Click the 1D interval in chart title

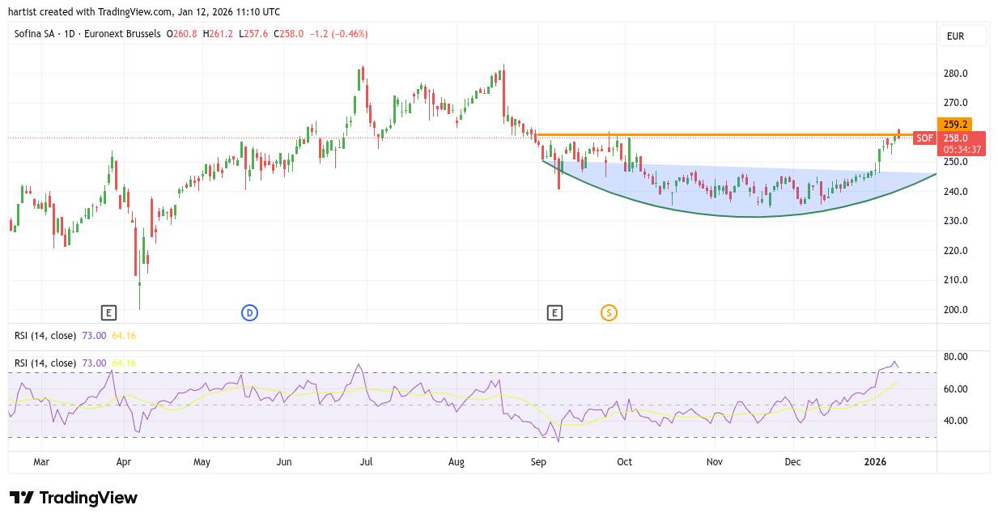pos(70,34)
